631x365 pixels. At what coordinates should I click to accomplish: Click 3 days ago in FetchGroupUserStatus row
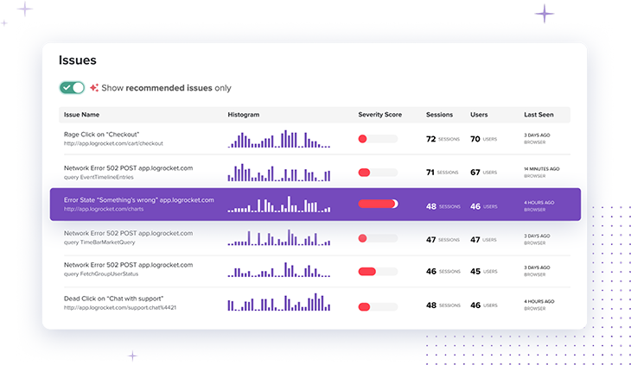pos(537,267)
